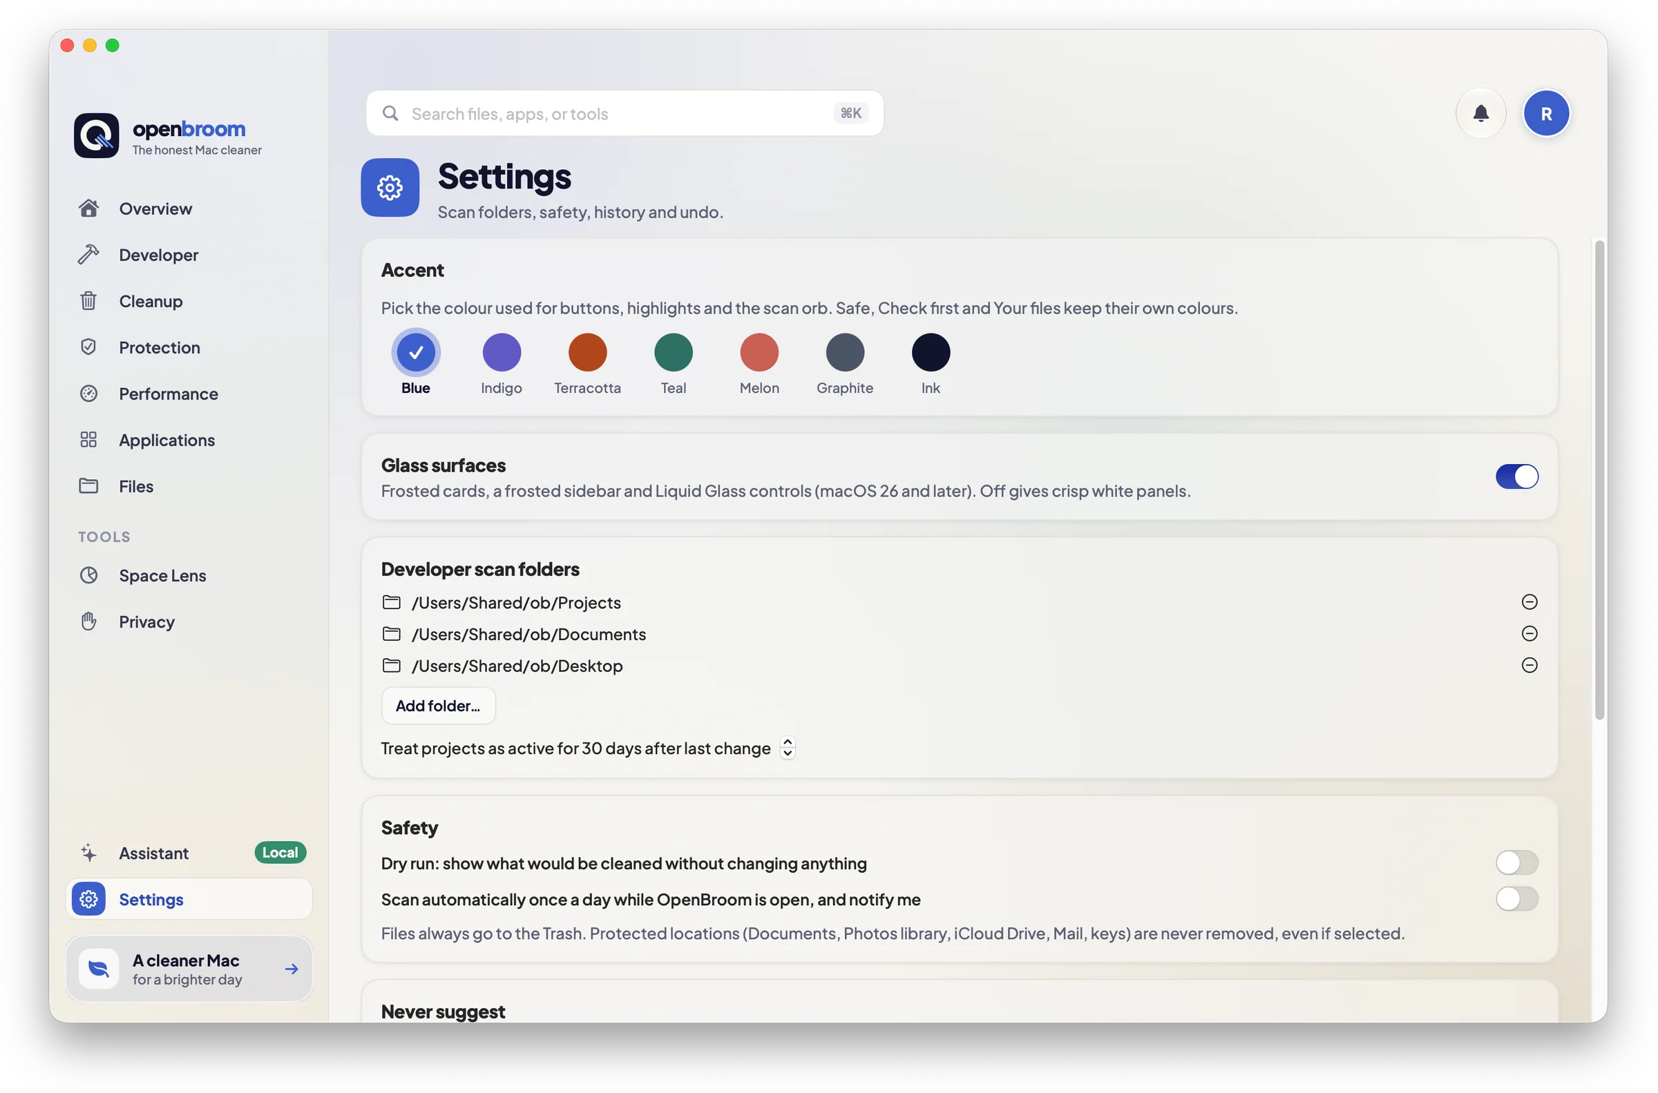Focus the Search files, apps, or tools field
The width and height of the screenshot is (1658, 1093).
tap(624, 113)
